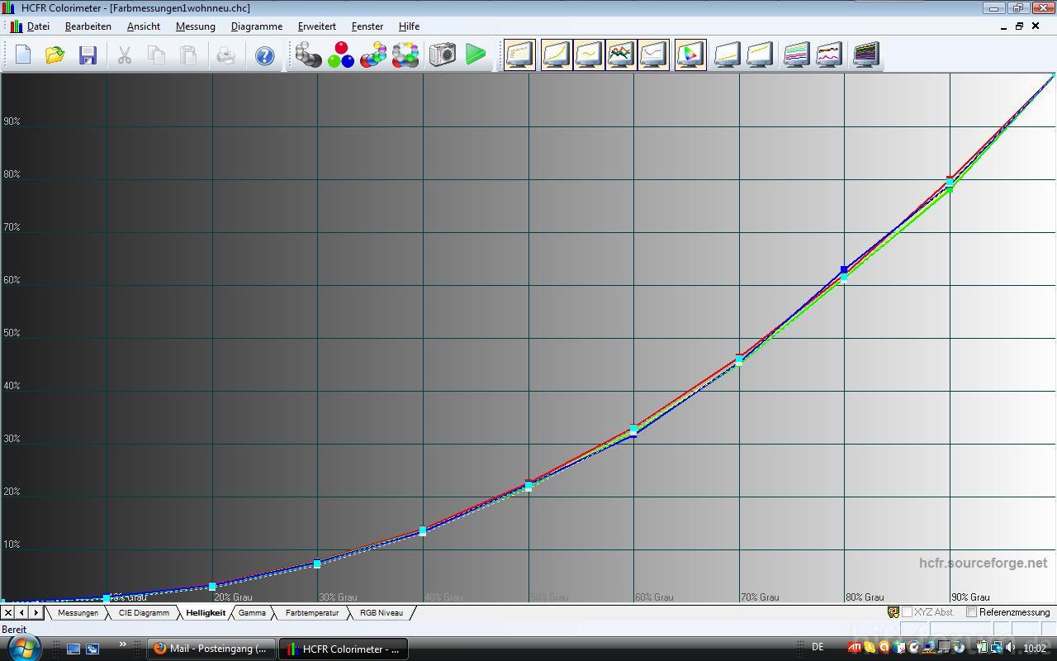Image resolution: width=1057 pixels, height=661 pixels.
Task: Click the tab scroll right arrow
Action: 36,613
